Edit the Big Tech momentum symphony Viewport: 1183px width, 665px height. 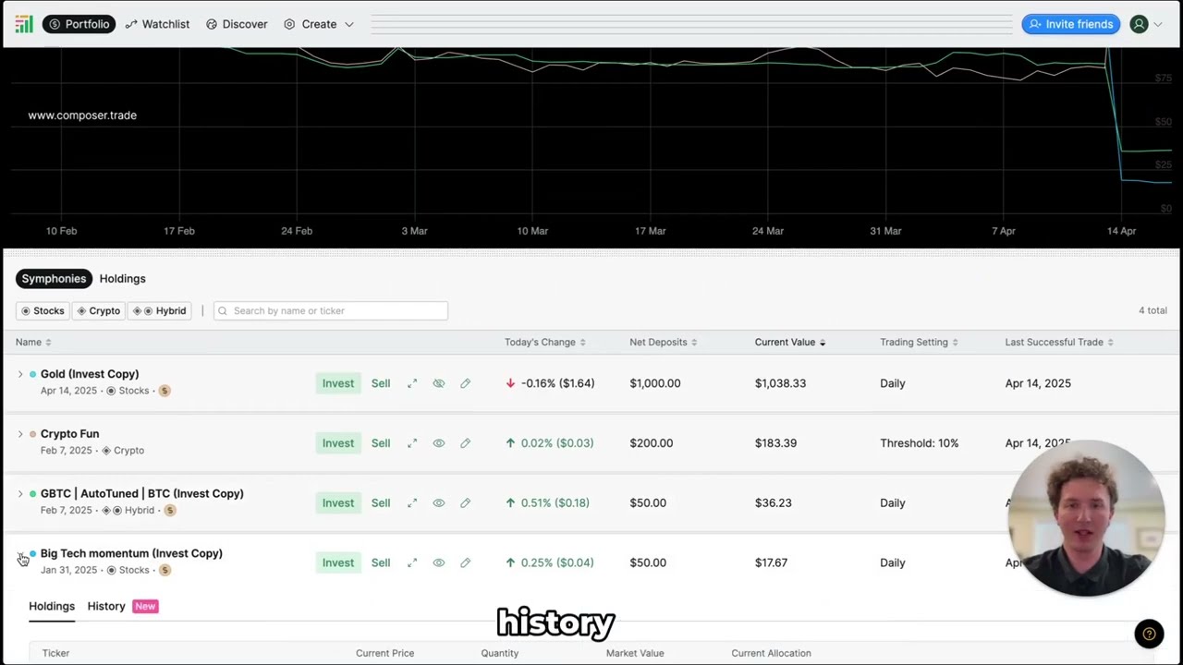point(465,562)
